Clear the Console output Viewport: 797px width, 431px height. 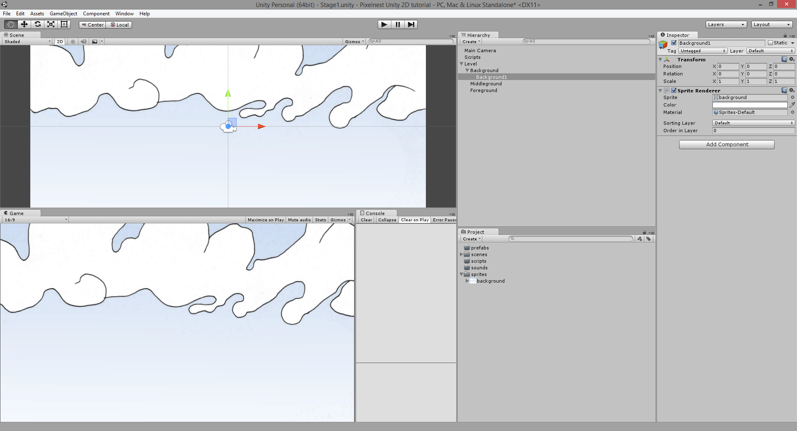[366, 220]
